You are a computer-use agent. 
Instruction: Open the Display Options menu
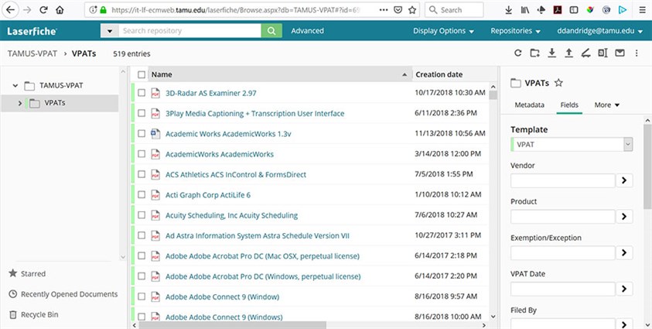(x=443, y=31)
